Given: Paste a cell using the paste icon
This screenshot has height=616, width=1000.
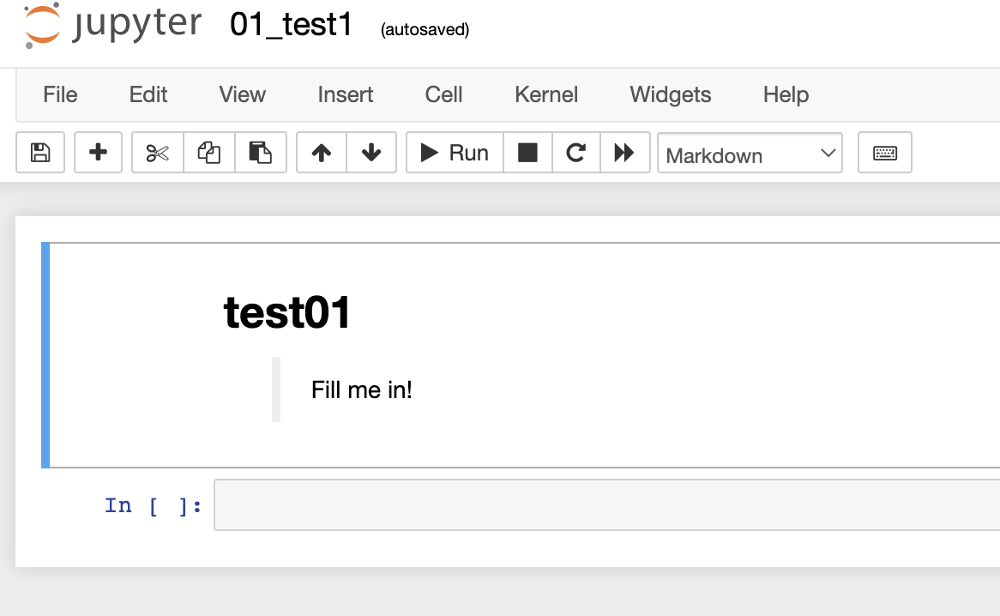Looking at the screenshot, I should click(262, 152).
